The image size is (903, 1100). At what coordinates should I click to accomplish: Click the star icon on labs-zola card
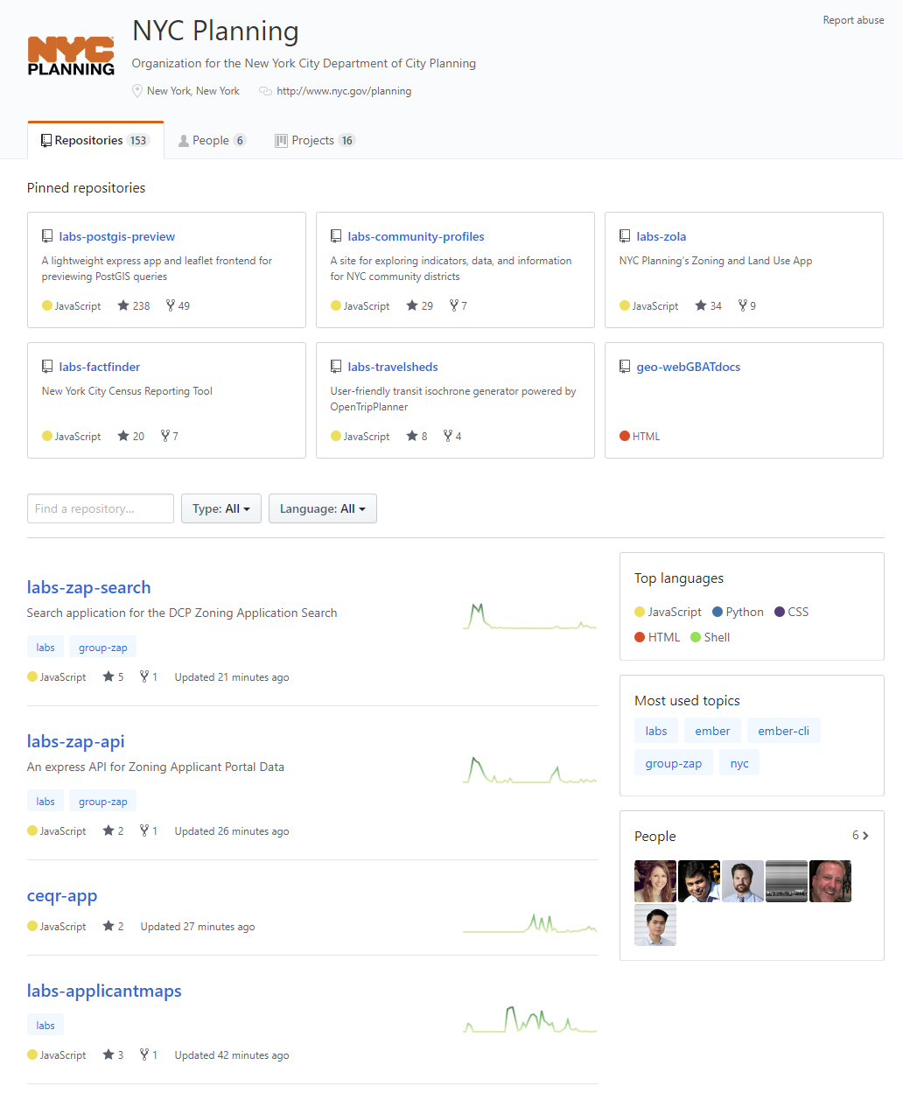701,305
